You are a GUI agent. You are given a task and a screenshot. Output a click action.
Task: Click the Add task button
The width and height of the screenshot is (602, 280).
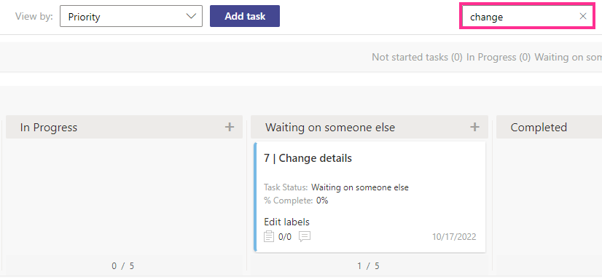[x=245, y=16]
